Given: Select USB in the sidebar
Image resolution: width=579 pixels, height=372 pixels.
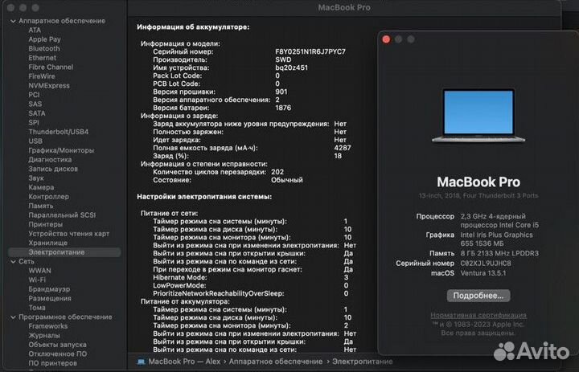Looking at the screenshot, I should pos(35,141).
